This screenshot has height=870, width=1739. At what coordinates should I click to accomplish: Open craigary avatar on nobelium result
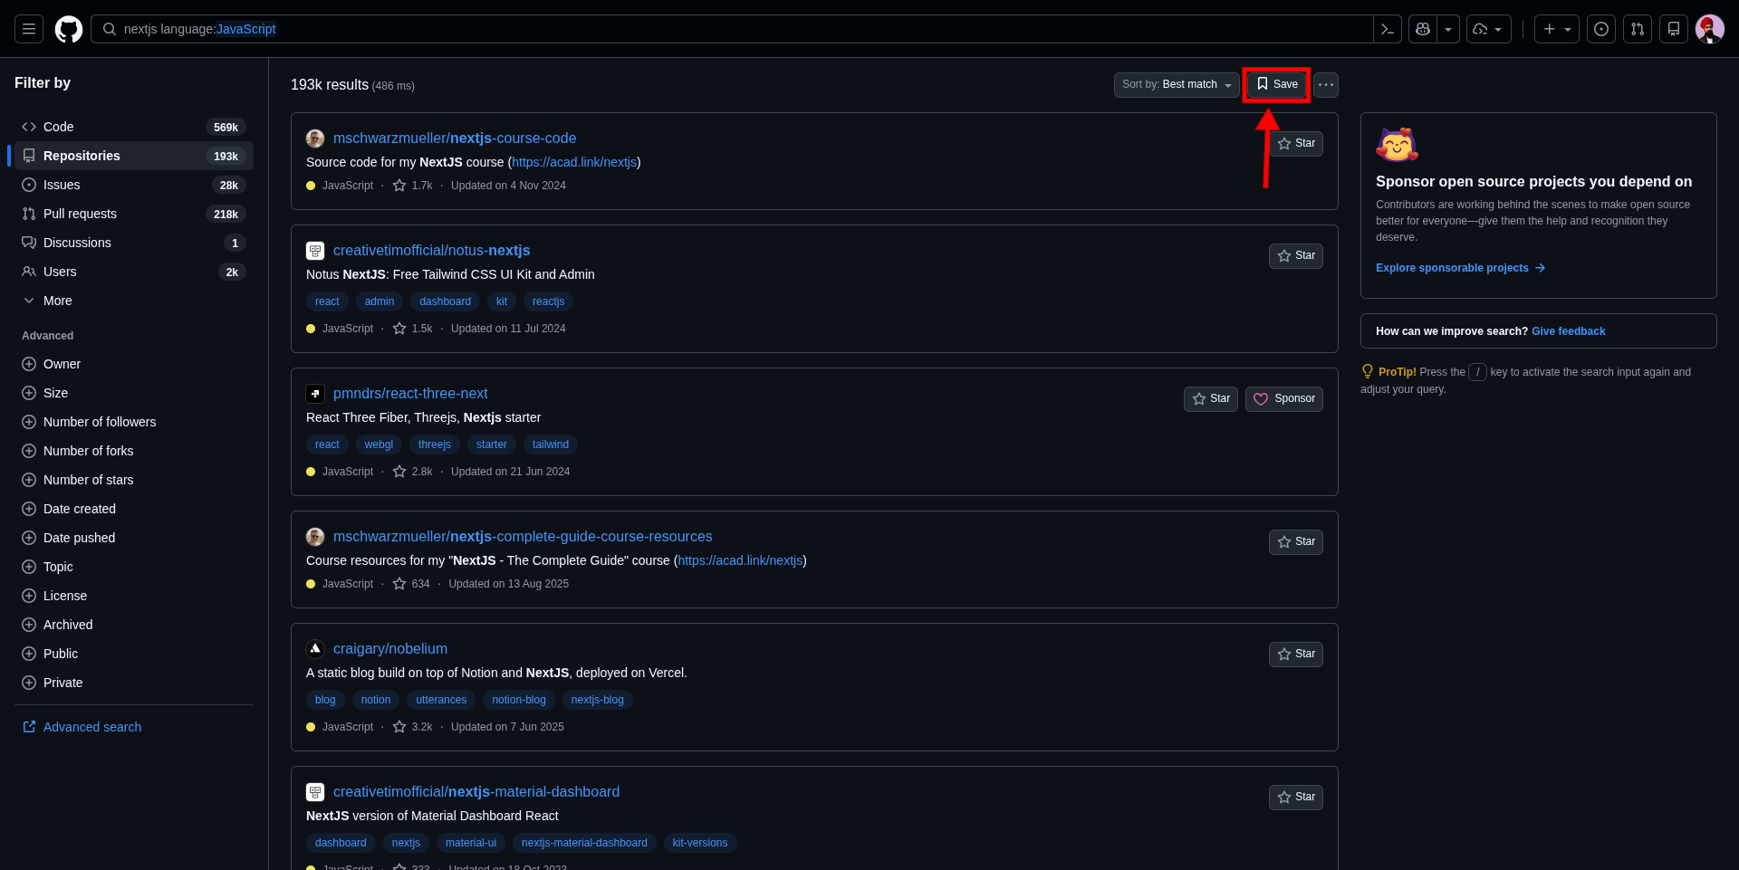pyautogui.click(x=315, y=649)
